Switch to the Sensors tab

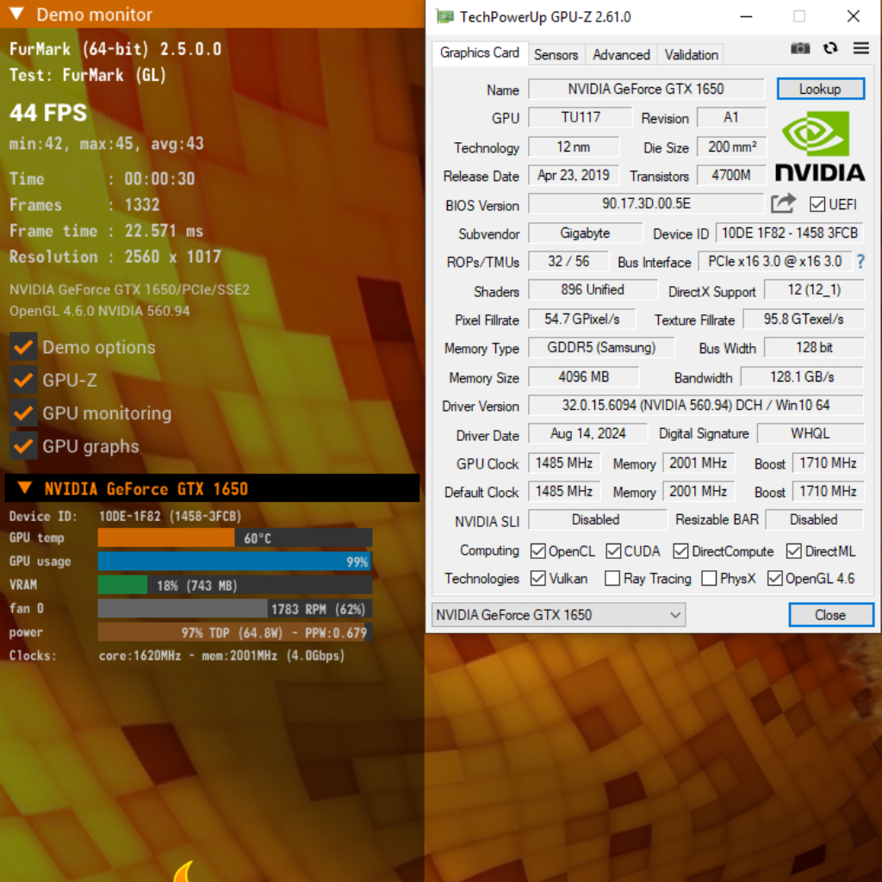[556, 54]
